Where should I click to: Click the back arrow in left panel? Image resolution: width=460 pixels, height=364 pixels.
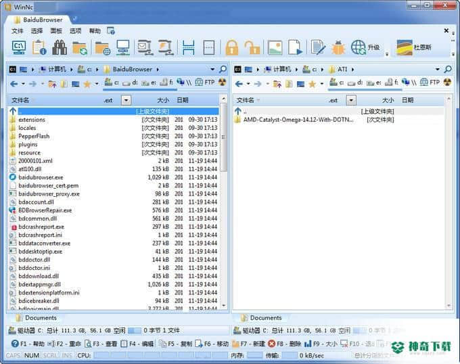click(x=14, y=84)
